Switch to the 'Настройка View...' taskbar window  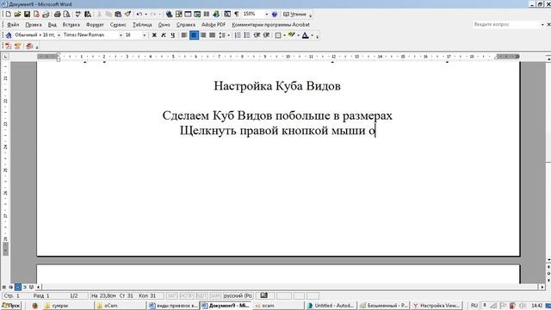click(436, 306)
